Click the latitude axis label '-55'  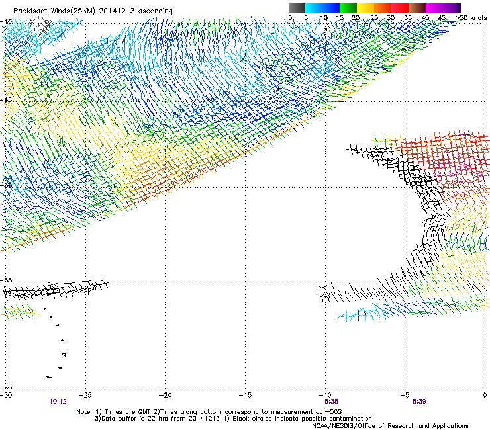6,280
